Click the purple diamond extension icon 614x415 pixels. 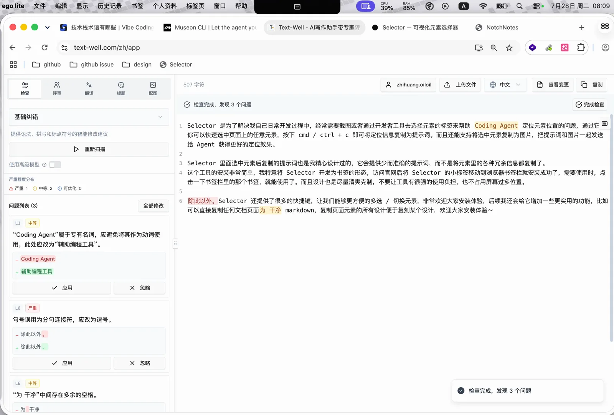533,48
